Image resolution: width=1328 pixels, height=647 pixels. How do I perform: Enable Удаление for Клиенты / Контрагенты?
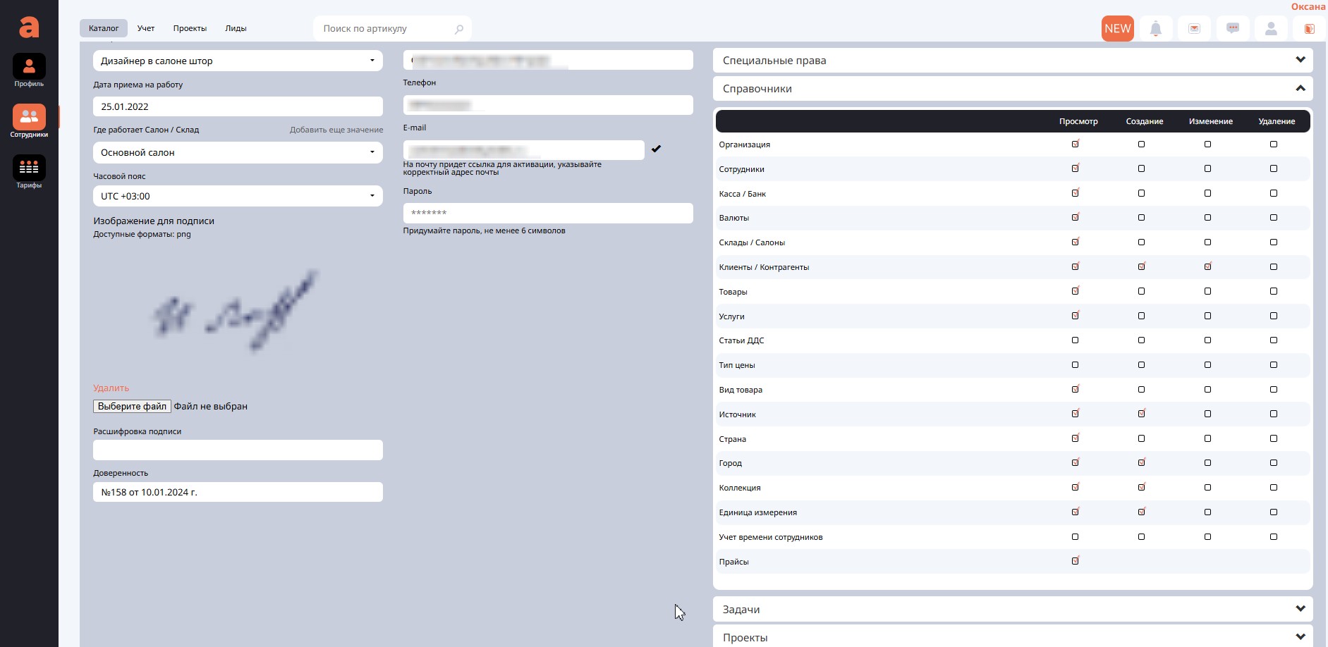click(x=1273, y=267)
